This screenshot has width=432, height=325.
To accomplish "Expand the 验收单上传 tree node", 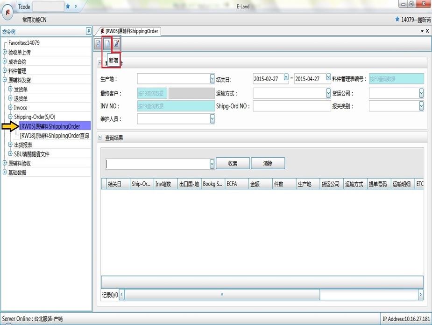I will click(5, 52).
